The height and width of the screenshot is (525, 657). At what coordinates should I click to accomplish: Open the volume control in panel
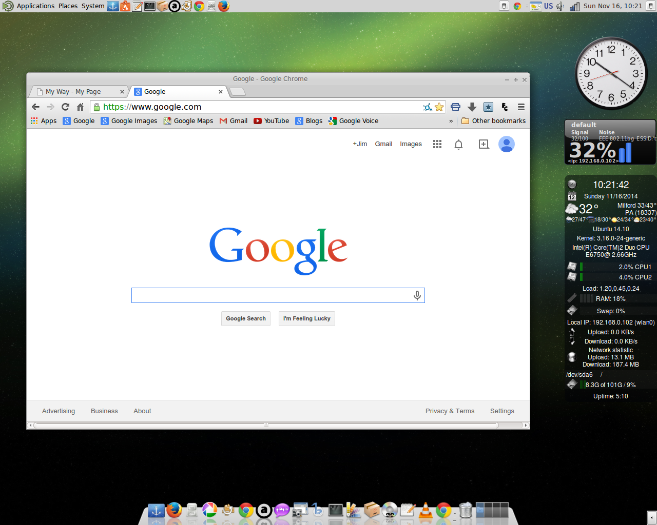click(x=561, y=6)
